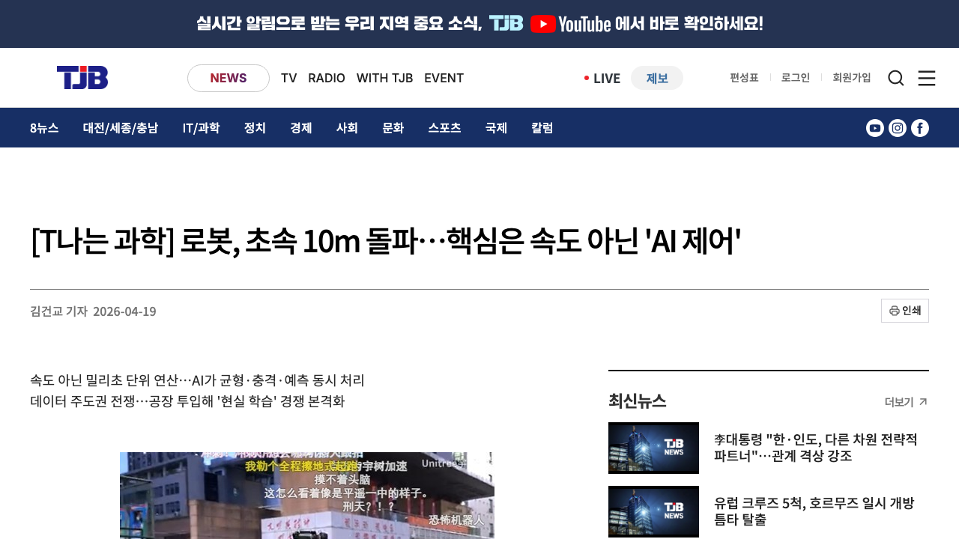Image resolution: width=959 pixels, height=539 pixels.
Task: Click the robot article video image
Action: (307, 495)
